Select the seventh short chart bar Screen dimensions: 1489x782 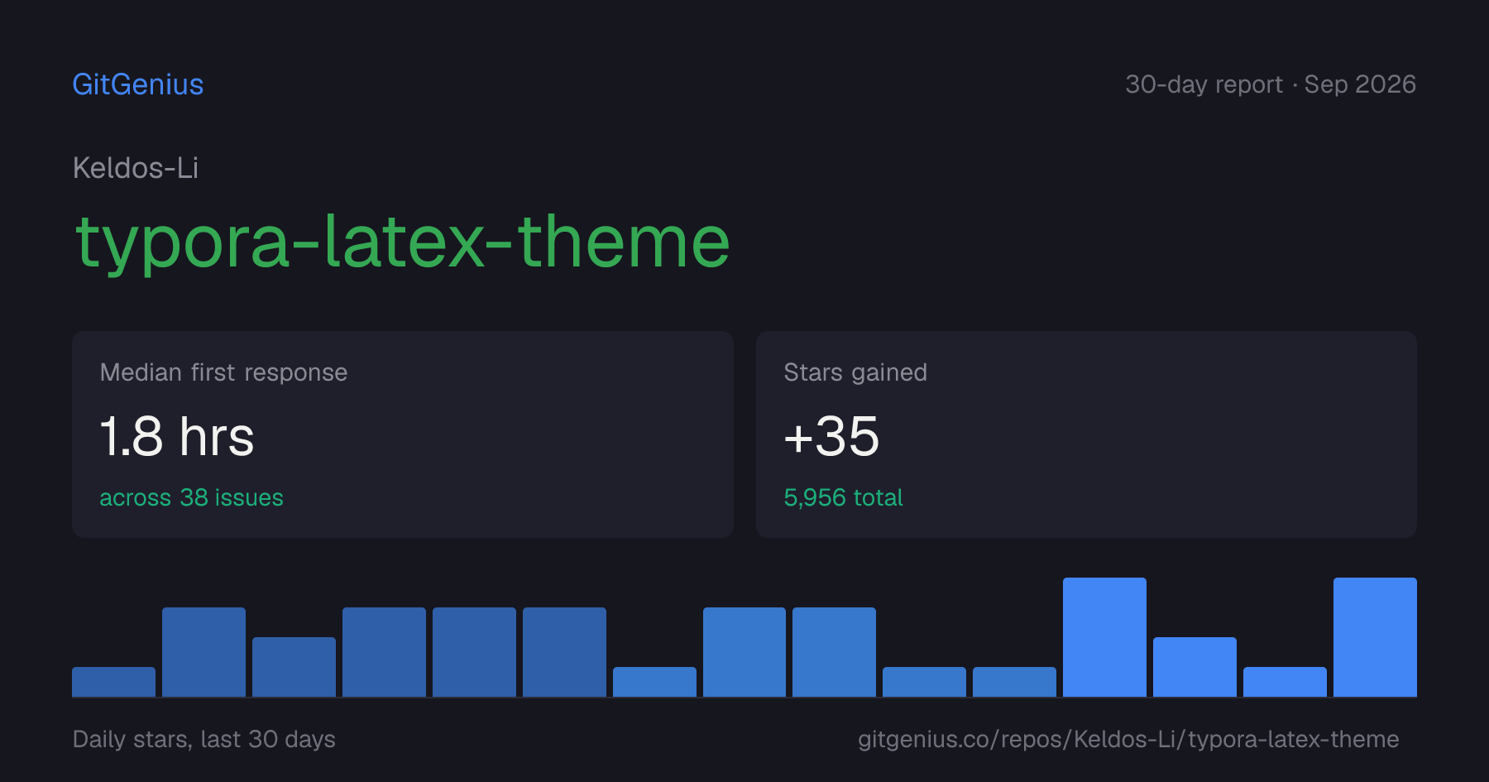(654, 682)
